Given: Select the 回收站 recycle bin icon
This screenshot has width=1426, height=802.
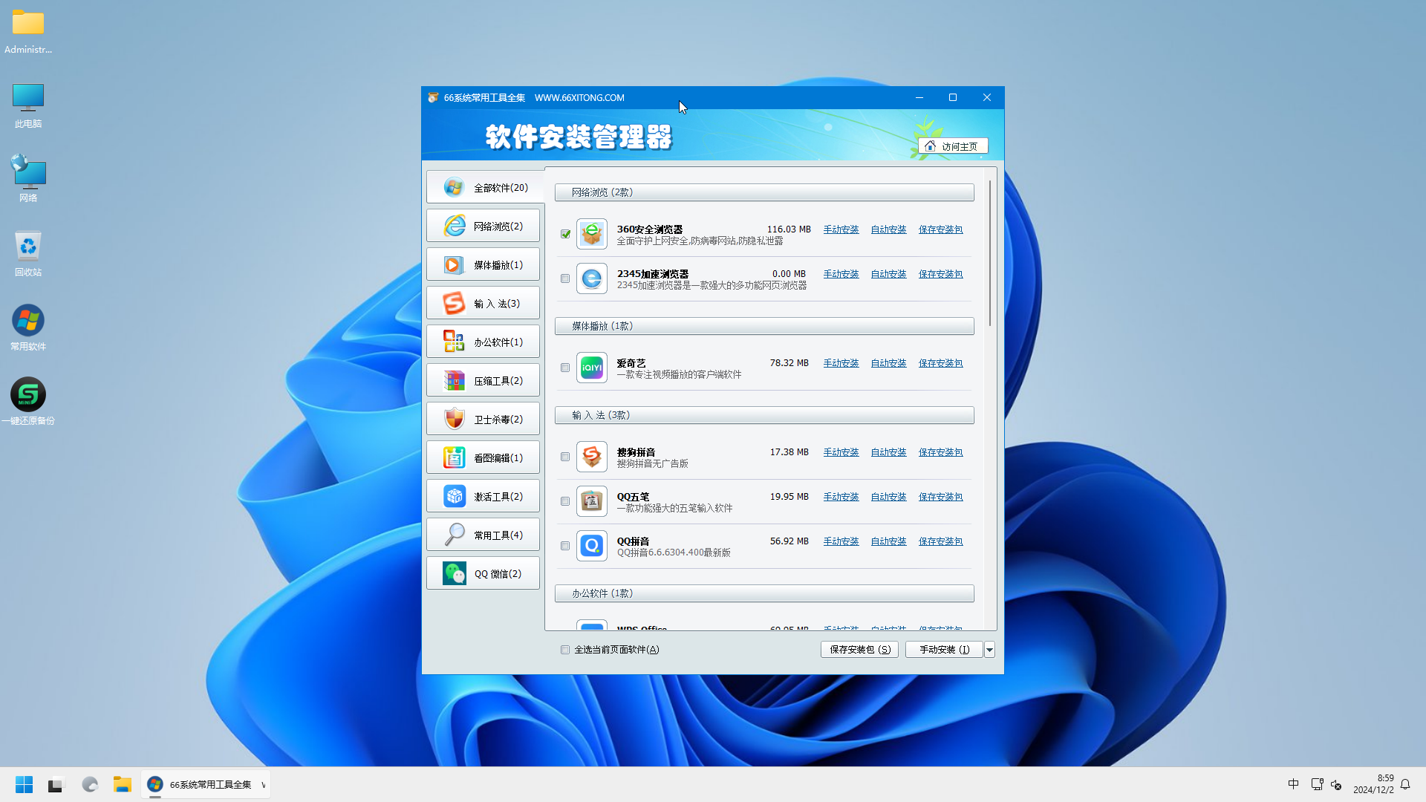Looking at the screenshot, I should coord(28,253).
